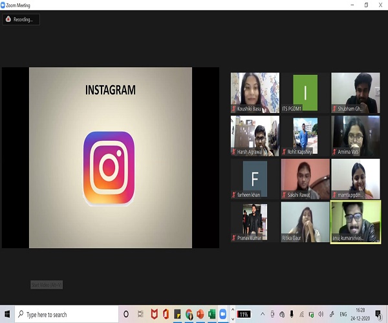
Task: Select Rohit Kapshey's participant tile
Action: 305,136
